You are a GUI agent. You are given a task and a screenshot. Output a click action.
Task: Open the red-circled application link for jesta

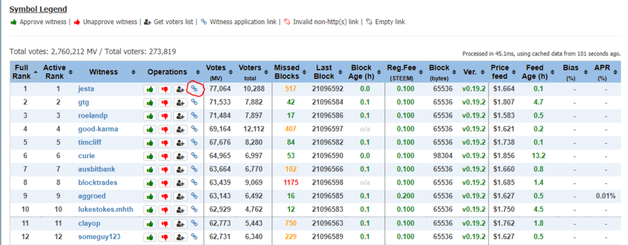(195, 89)
